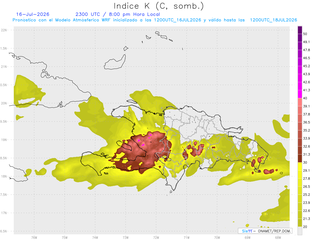Click the color bar value "26.5"
Screen dimensions: 312x241
(307, 187)
